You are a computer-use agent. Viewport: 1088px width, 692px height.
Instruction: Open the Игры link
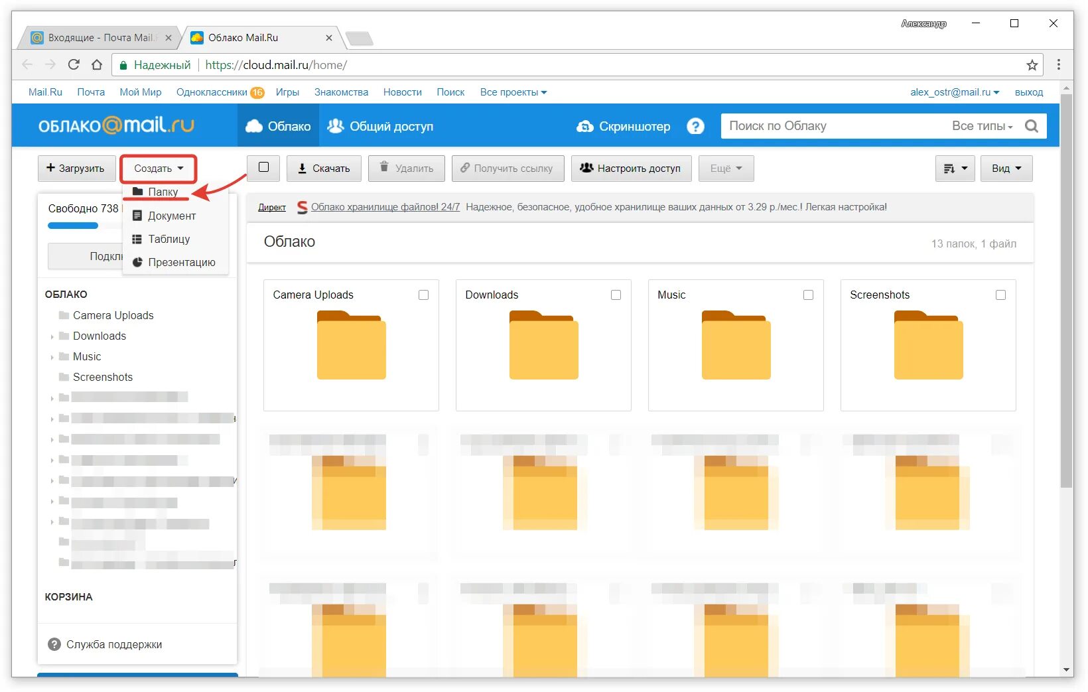pyautogui.click(x=287, y=92)
